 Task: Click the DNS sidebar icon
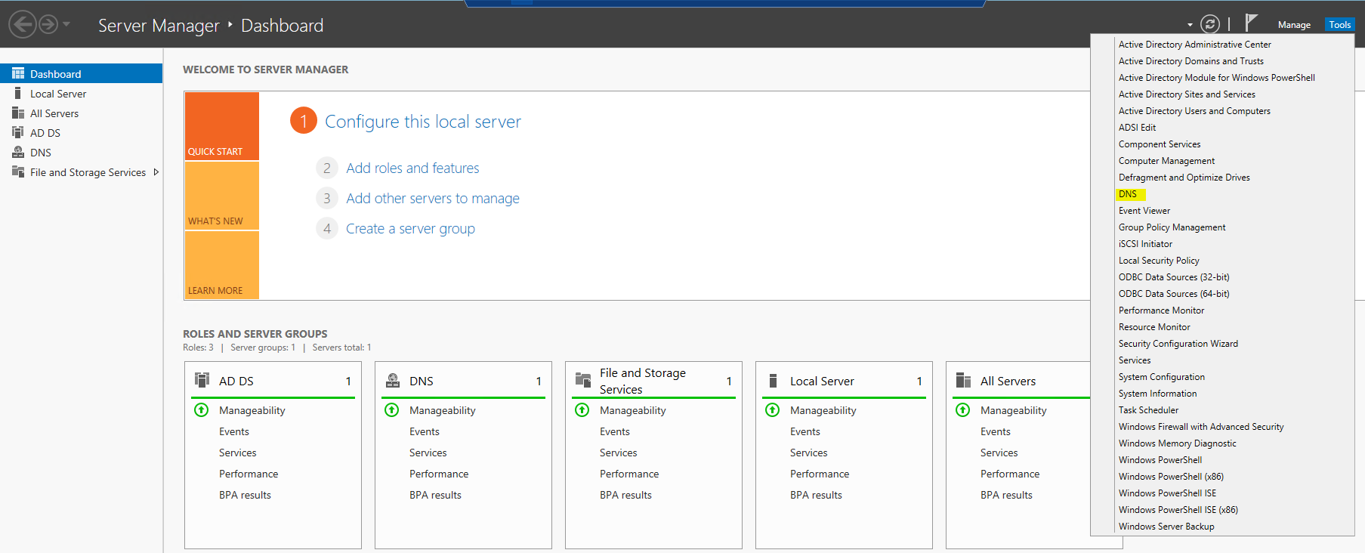click(18, 152)
